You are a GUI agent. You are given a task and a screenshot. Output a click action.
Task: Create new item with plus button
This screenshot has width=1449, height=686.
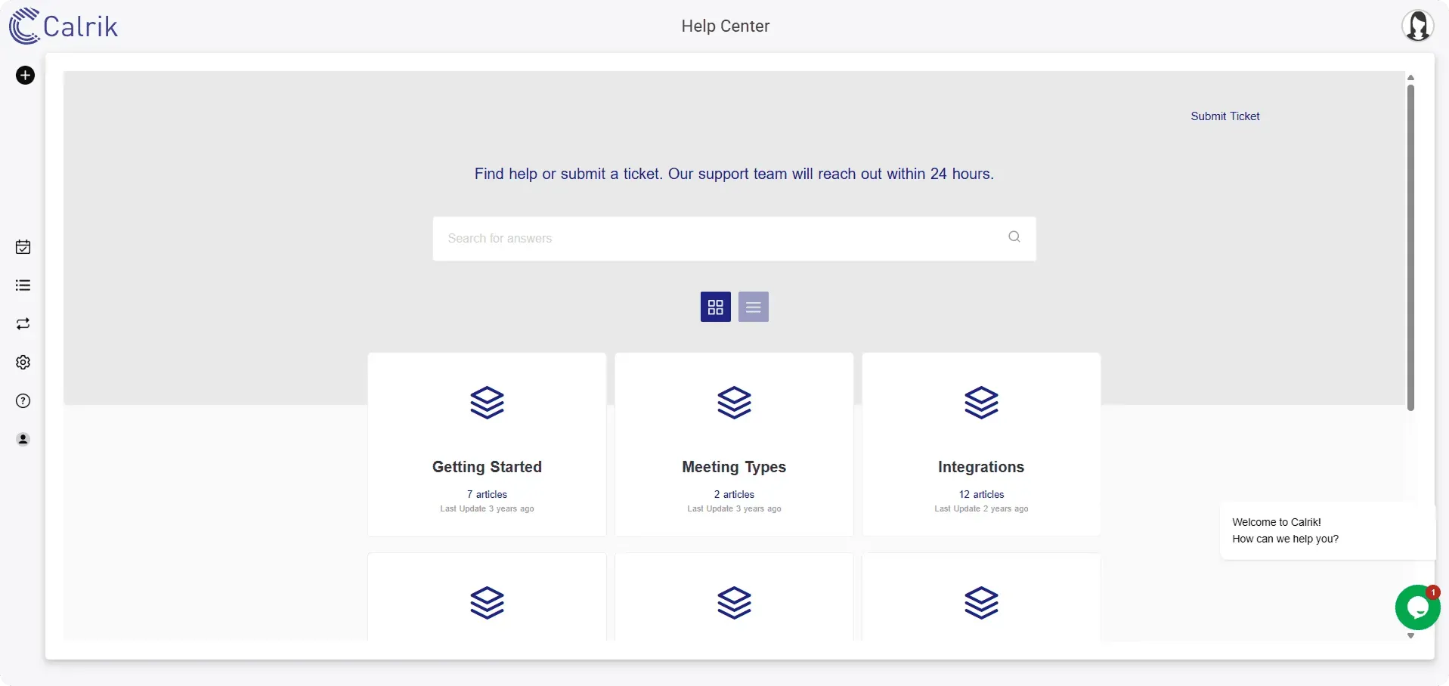[x=25, y=75]
